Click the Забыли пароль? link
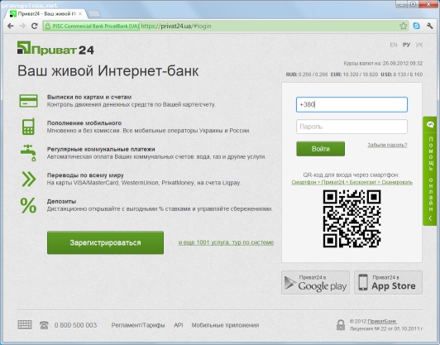Viewport: 440px width, 345px height. coord(387,145)
